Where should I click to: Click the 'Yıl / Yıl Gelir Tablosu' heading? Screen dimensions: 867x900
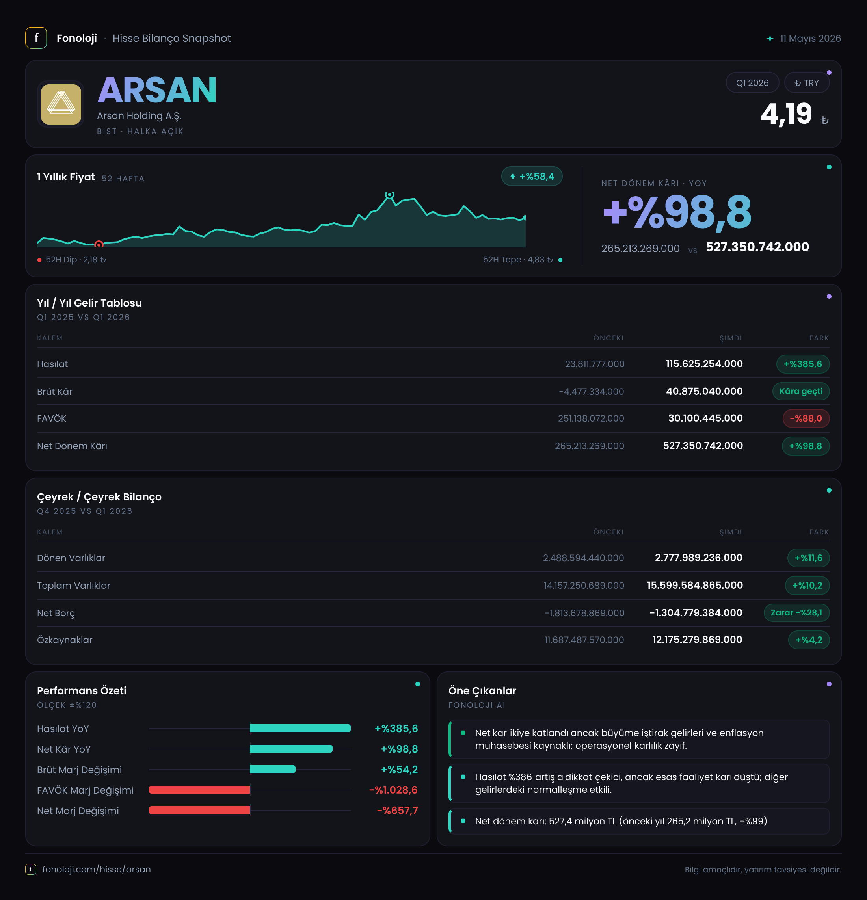(89, 303)
